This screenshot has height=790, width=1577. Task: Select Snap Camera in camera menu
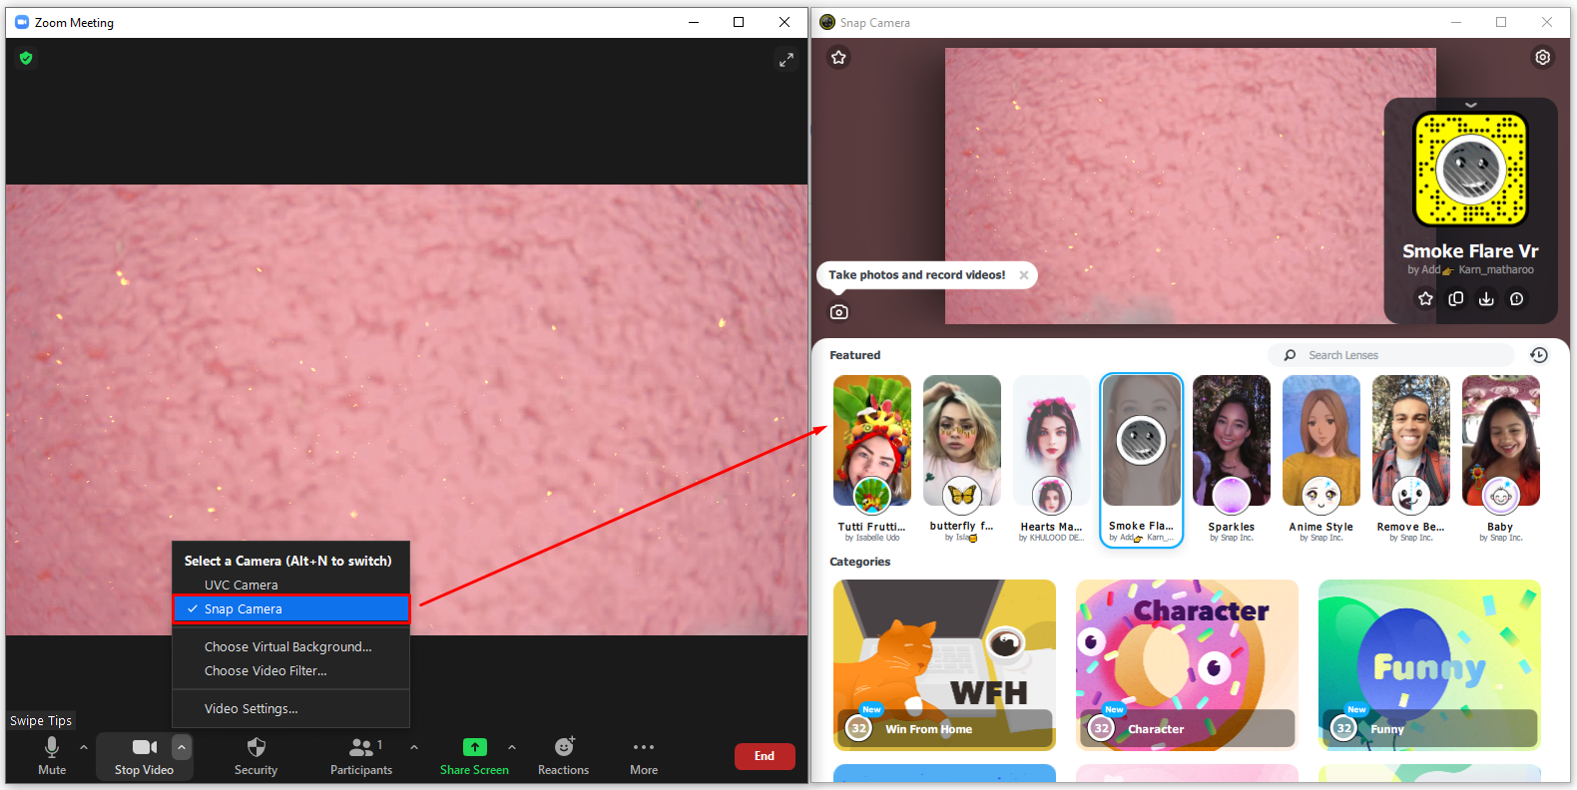[290, 608]
